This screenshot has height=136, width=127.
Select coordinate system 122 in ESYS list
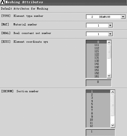click(96, 54)
